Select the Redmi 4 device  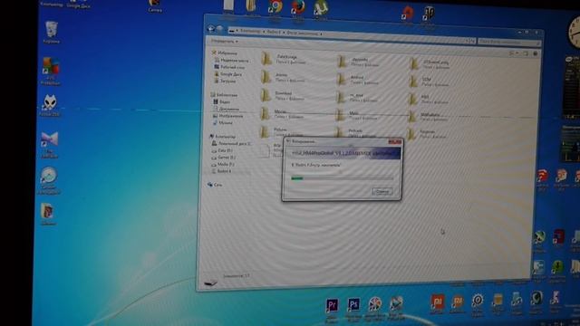221,171
